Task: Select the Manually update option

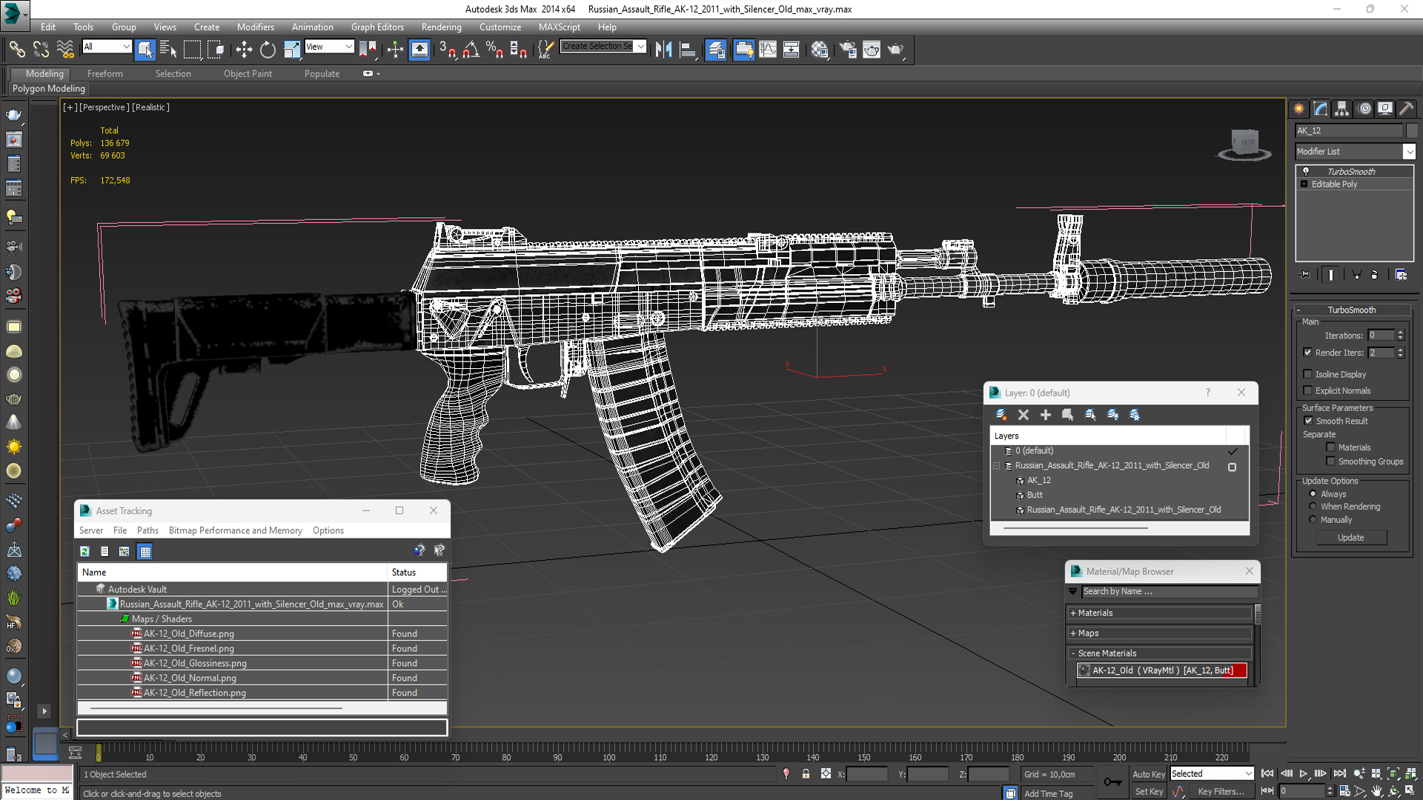Action: [1313, 520]
